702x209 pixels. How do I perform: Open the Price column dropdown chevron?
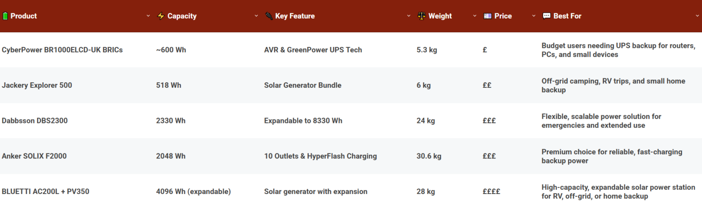534,16
